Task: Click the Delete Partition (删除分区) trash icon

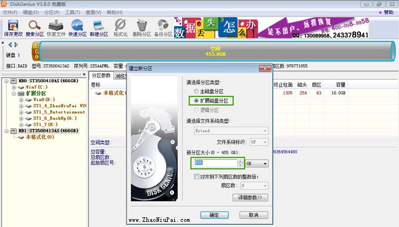Action: (142, 28)
